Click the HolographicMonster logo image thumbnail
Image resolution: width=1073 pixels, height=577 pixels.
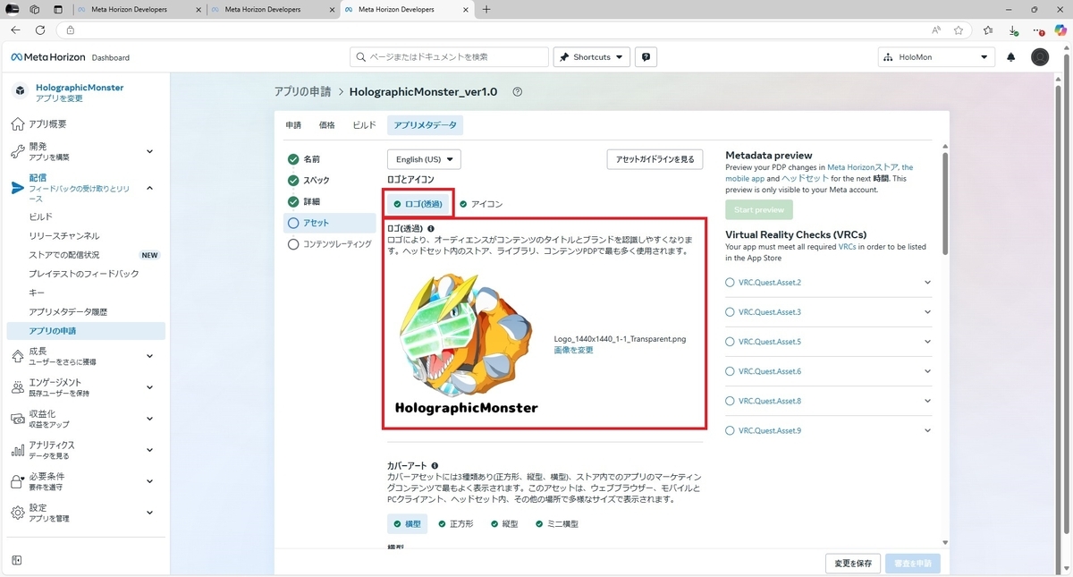(x=466, y=344)
